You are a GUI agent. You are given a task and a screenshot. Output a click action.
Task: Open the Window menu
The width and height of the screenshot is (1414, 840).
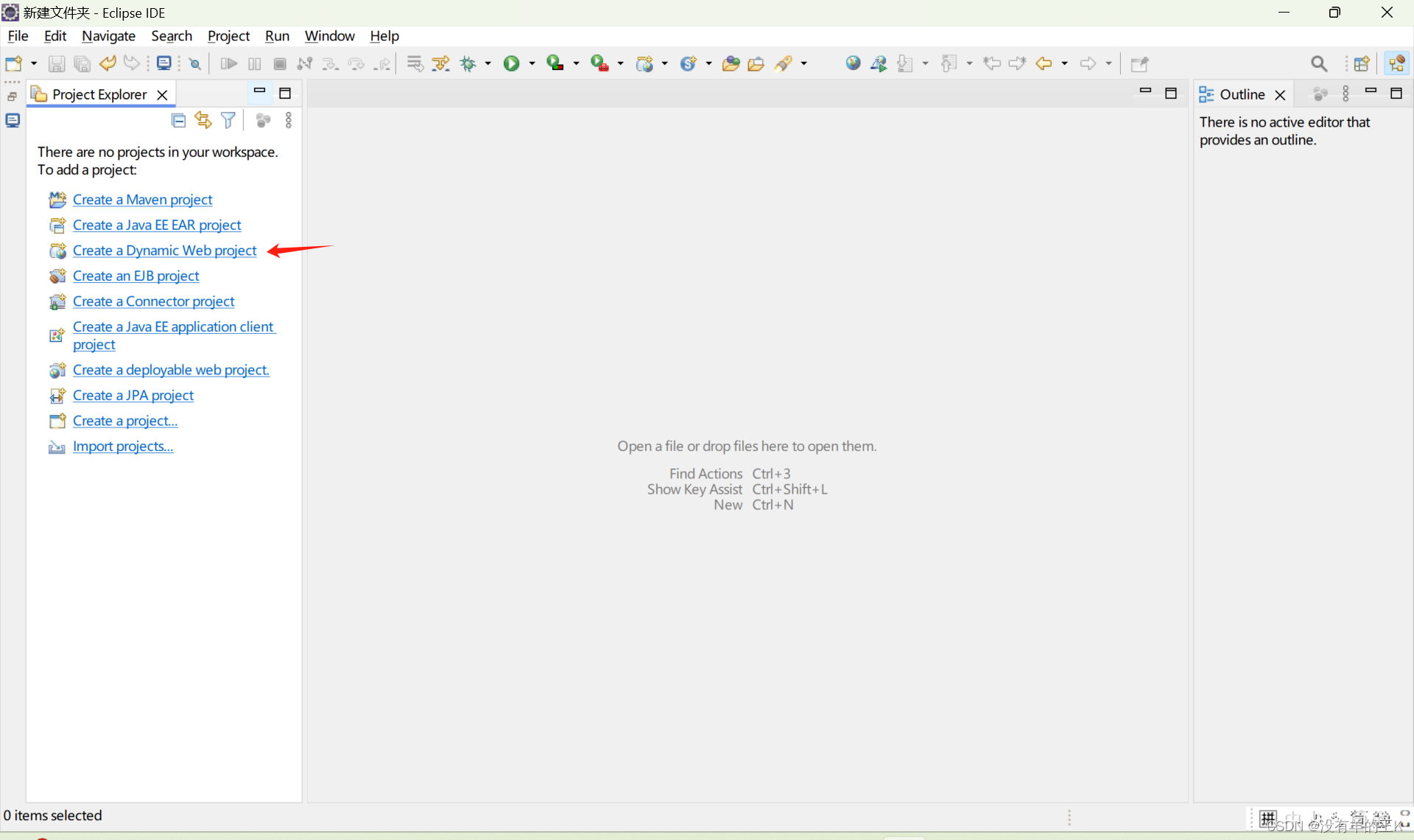(329, 36)
